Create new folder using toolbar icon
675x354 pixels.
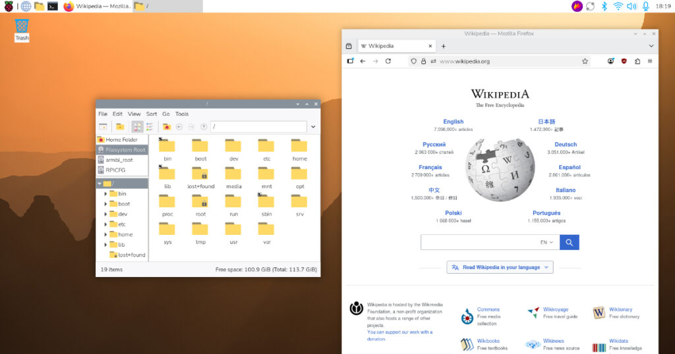point(120,126)
